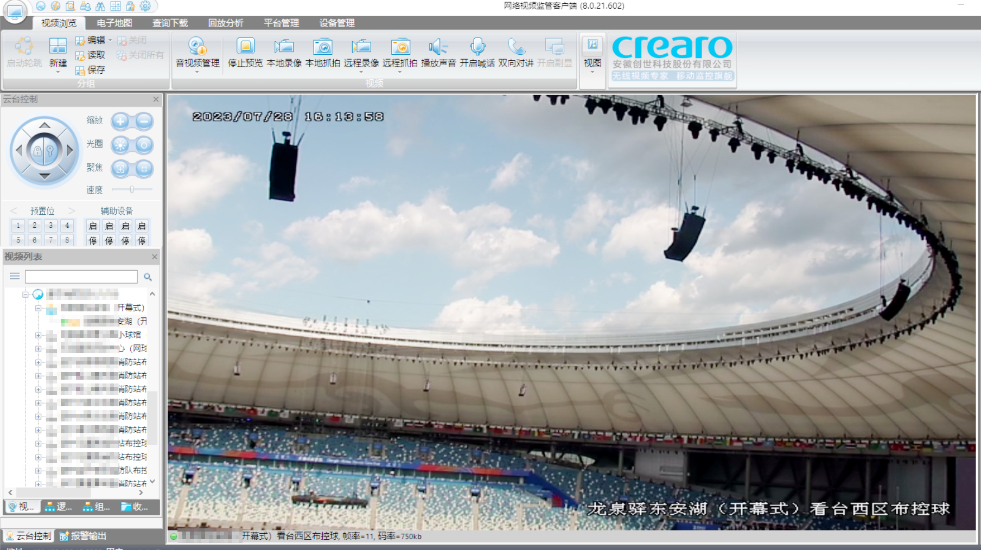Select preset position 1 button
Viewport: 981px width, 550px height.
18,226
